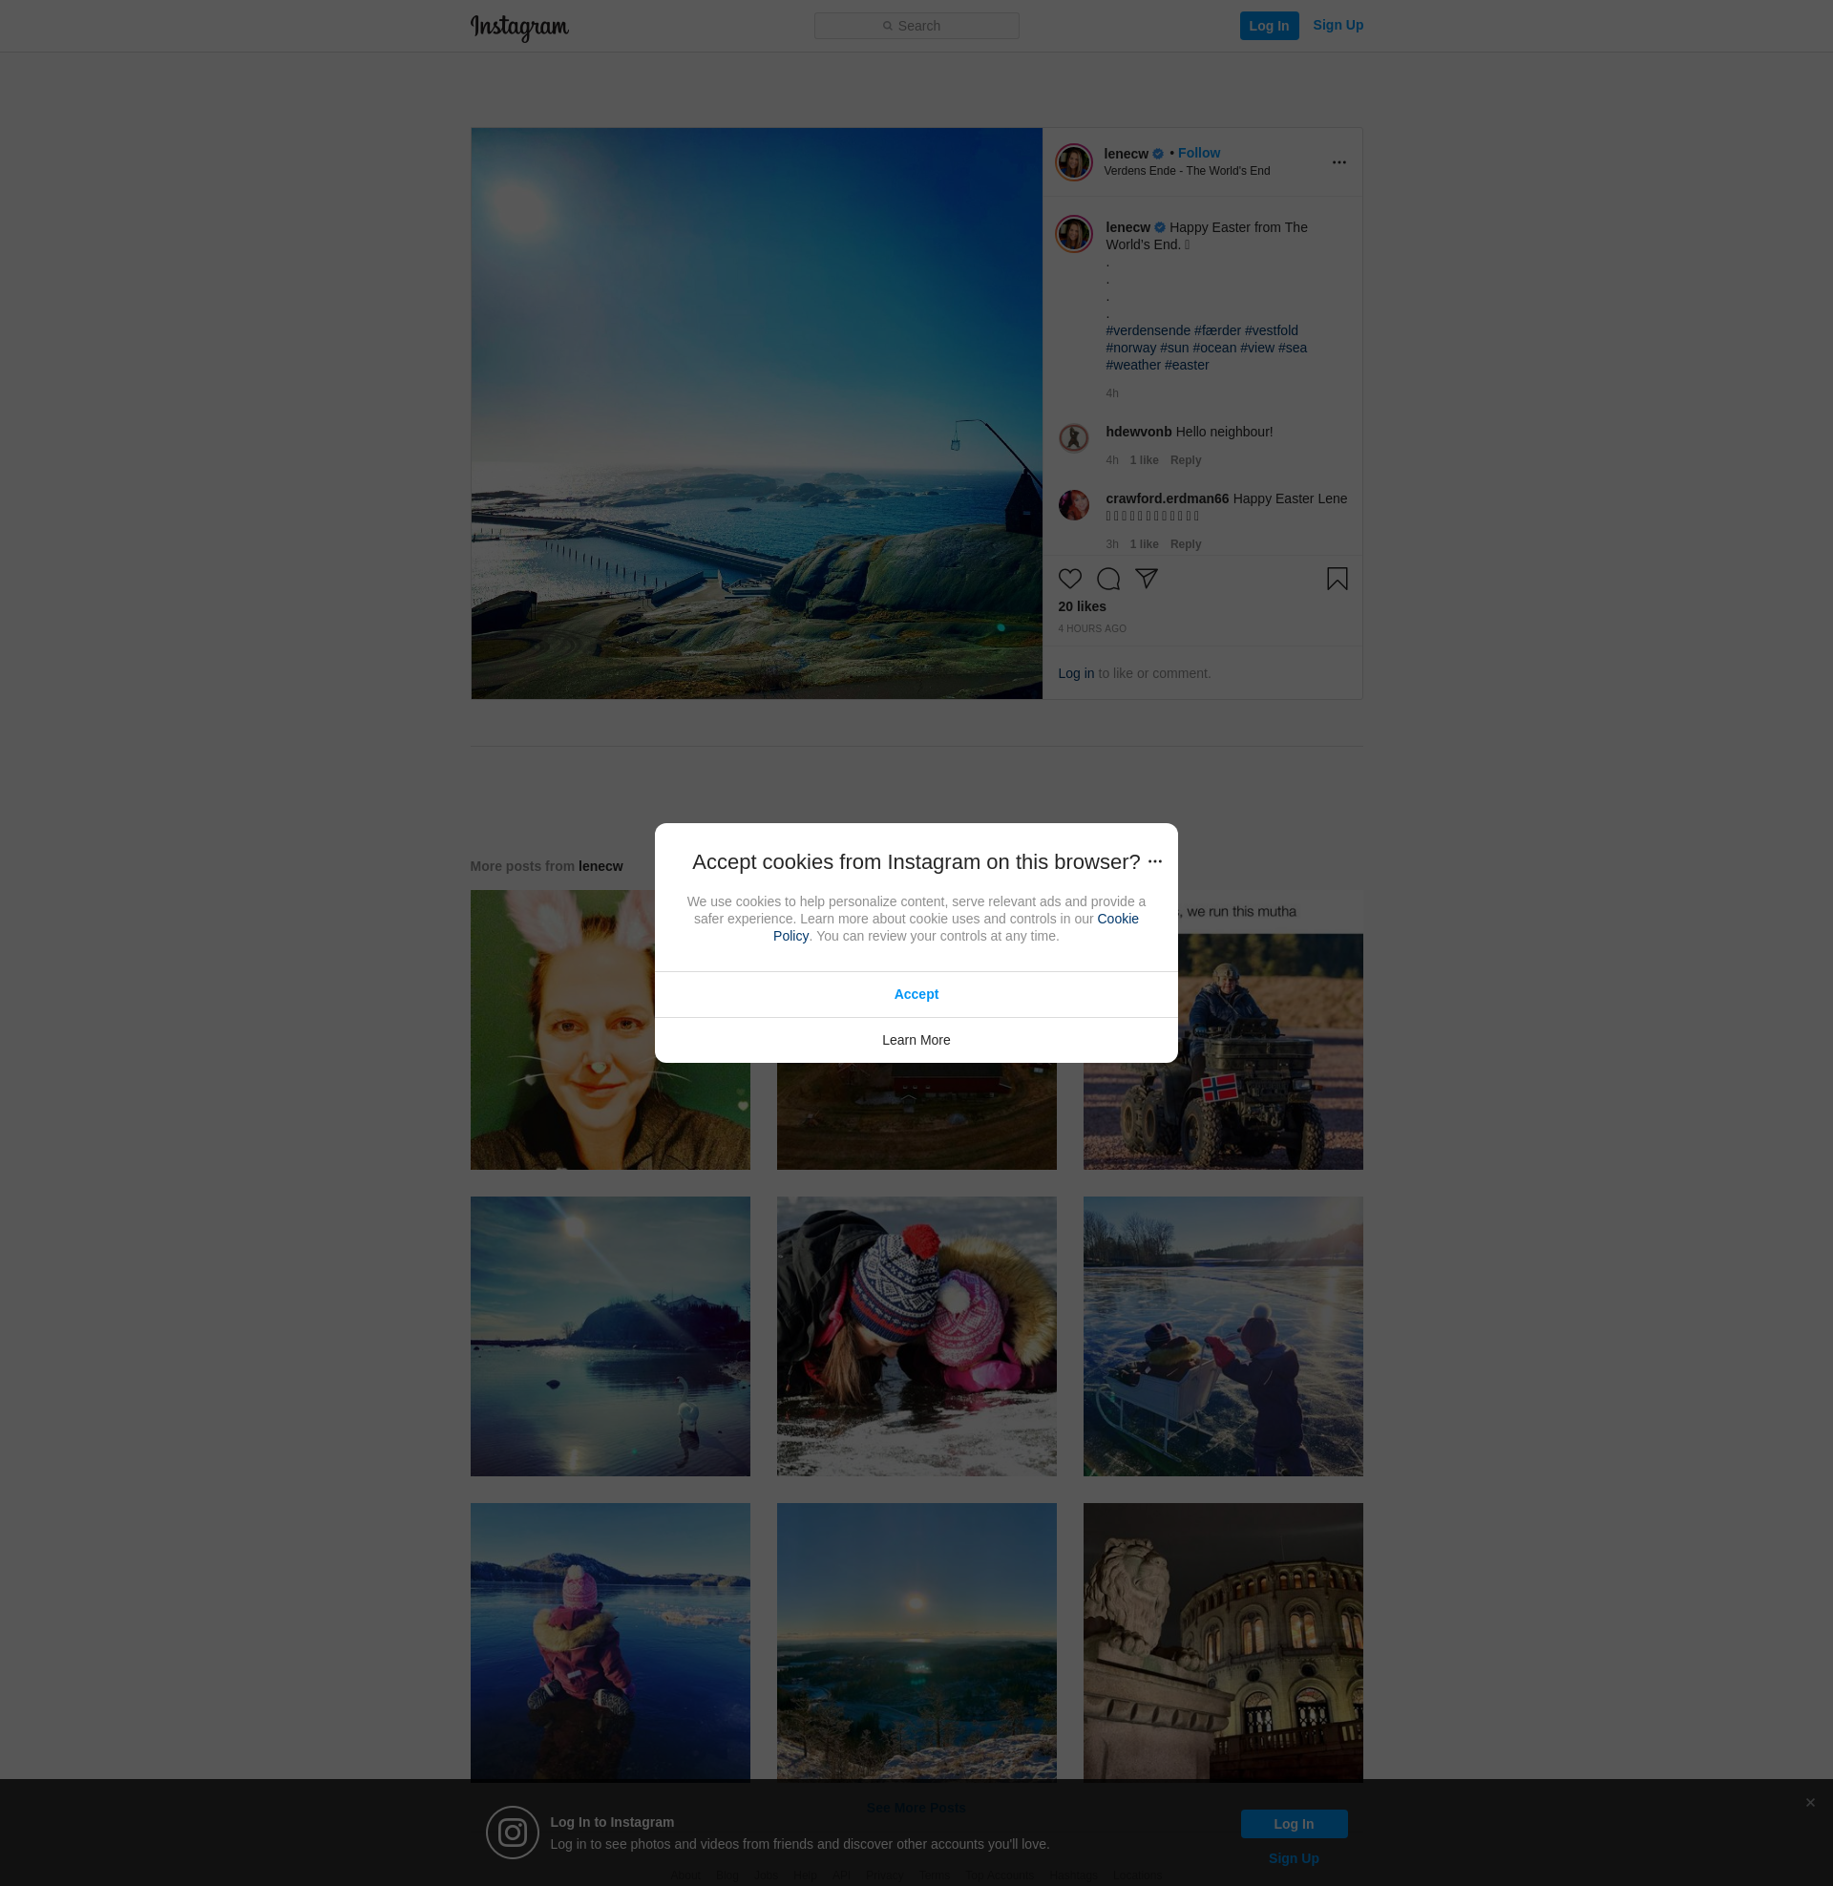Open the Cookie Policy link
1833x1886 pixels.
click(x=1117, y=919)
